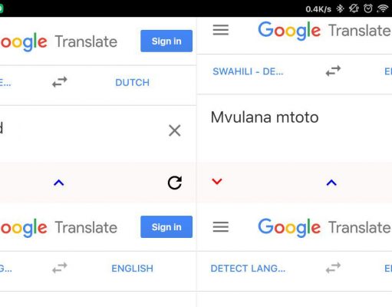392x307 pixels.
Task: Swap languages next to DUTCH
Action: tap(60, 82)
